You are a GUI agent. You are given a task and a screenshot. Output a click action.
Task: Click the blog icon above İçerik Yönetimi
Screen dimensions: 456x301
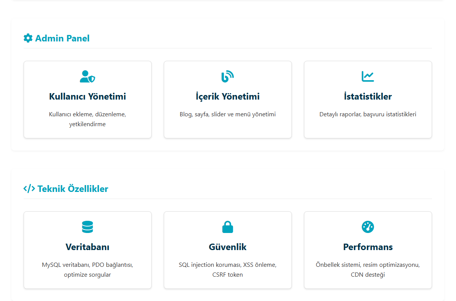pos(227,76)
